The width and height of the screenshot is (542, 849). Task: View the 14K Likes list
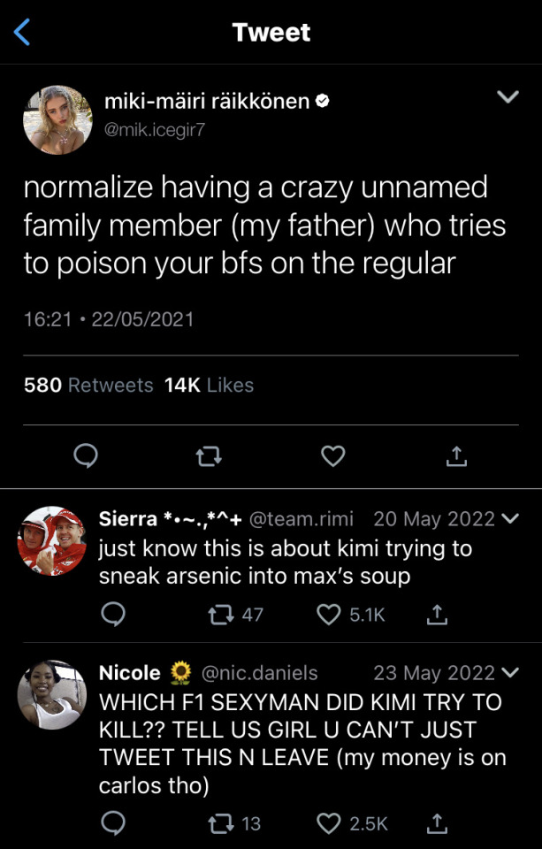(x=209, y=386)
